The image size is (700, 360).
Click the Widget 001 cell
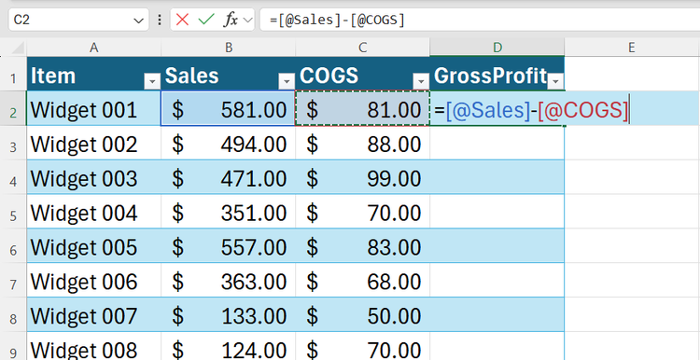click(93, 108)
